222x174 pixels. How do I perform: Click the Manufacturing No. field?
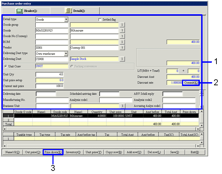[x=52, y=100]
